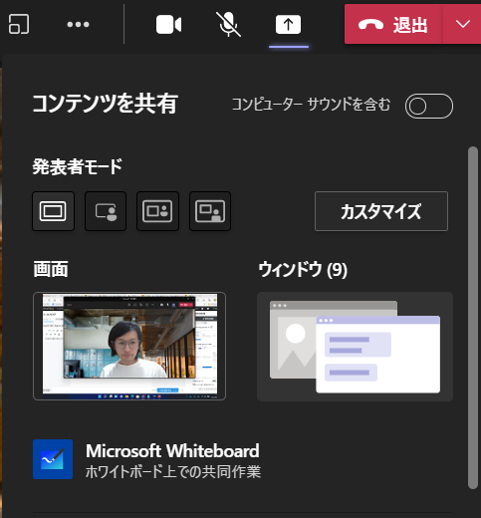The height and width of the screenshot is (518, 481).
Task: Click the ウィンドウ (9) heading text
Action: 303,269
